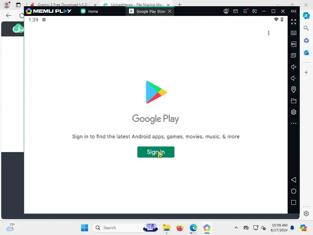313x235 pixels.
Task: Open Microsoft 365 in Edge sidebar
Action: 306,41
